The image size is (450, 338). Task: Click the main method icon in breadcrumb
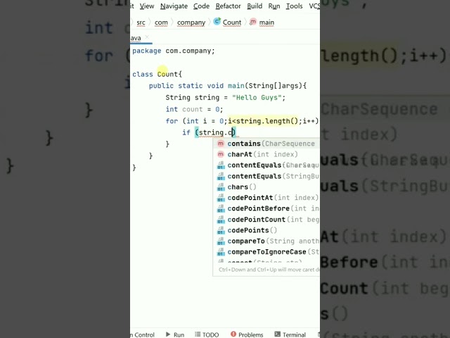[253, 22]
